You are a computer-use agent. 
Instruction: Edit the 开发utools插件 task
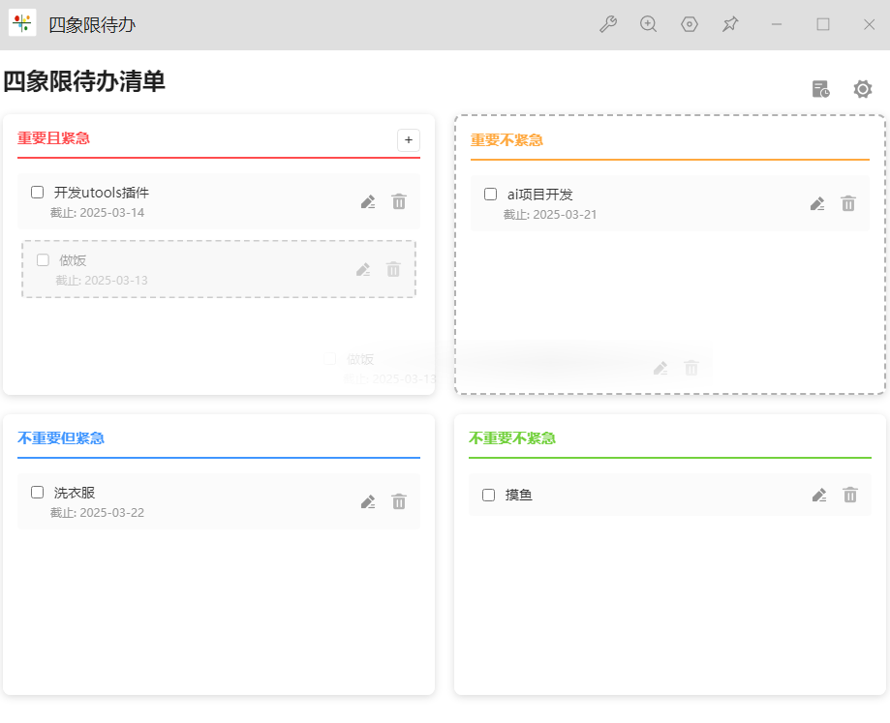pyautogui.click(x=368, y=202)
